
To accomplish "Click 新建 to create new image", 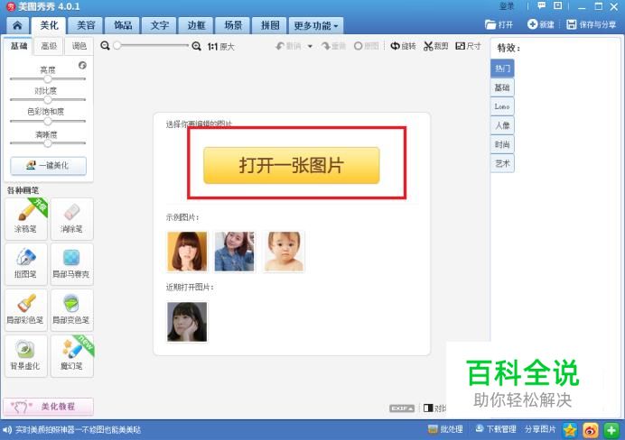I will click(540, 24).
